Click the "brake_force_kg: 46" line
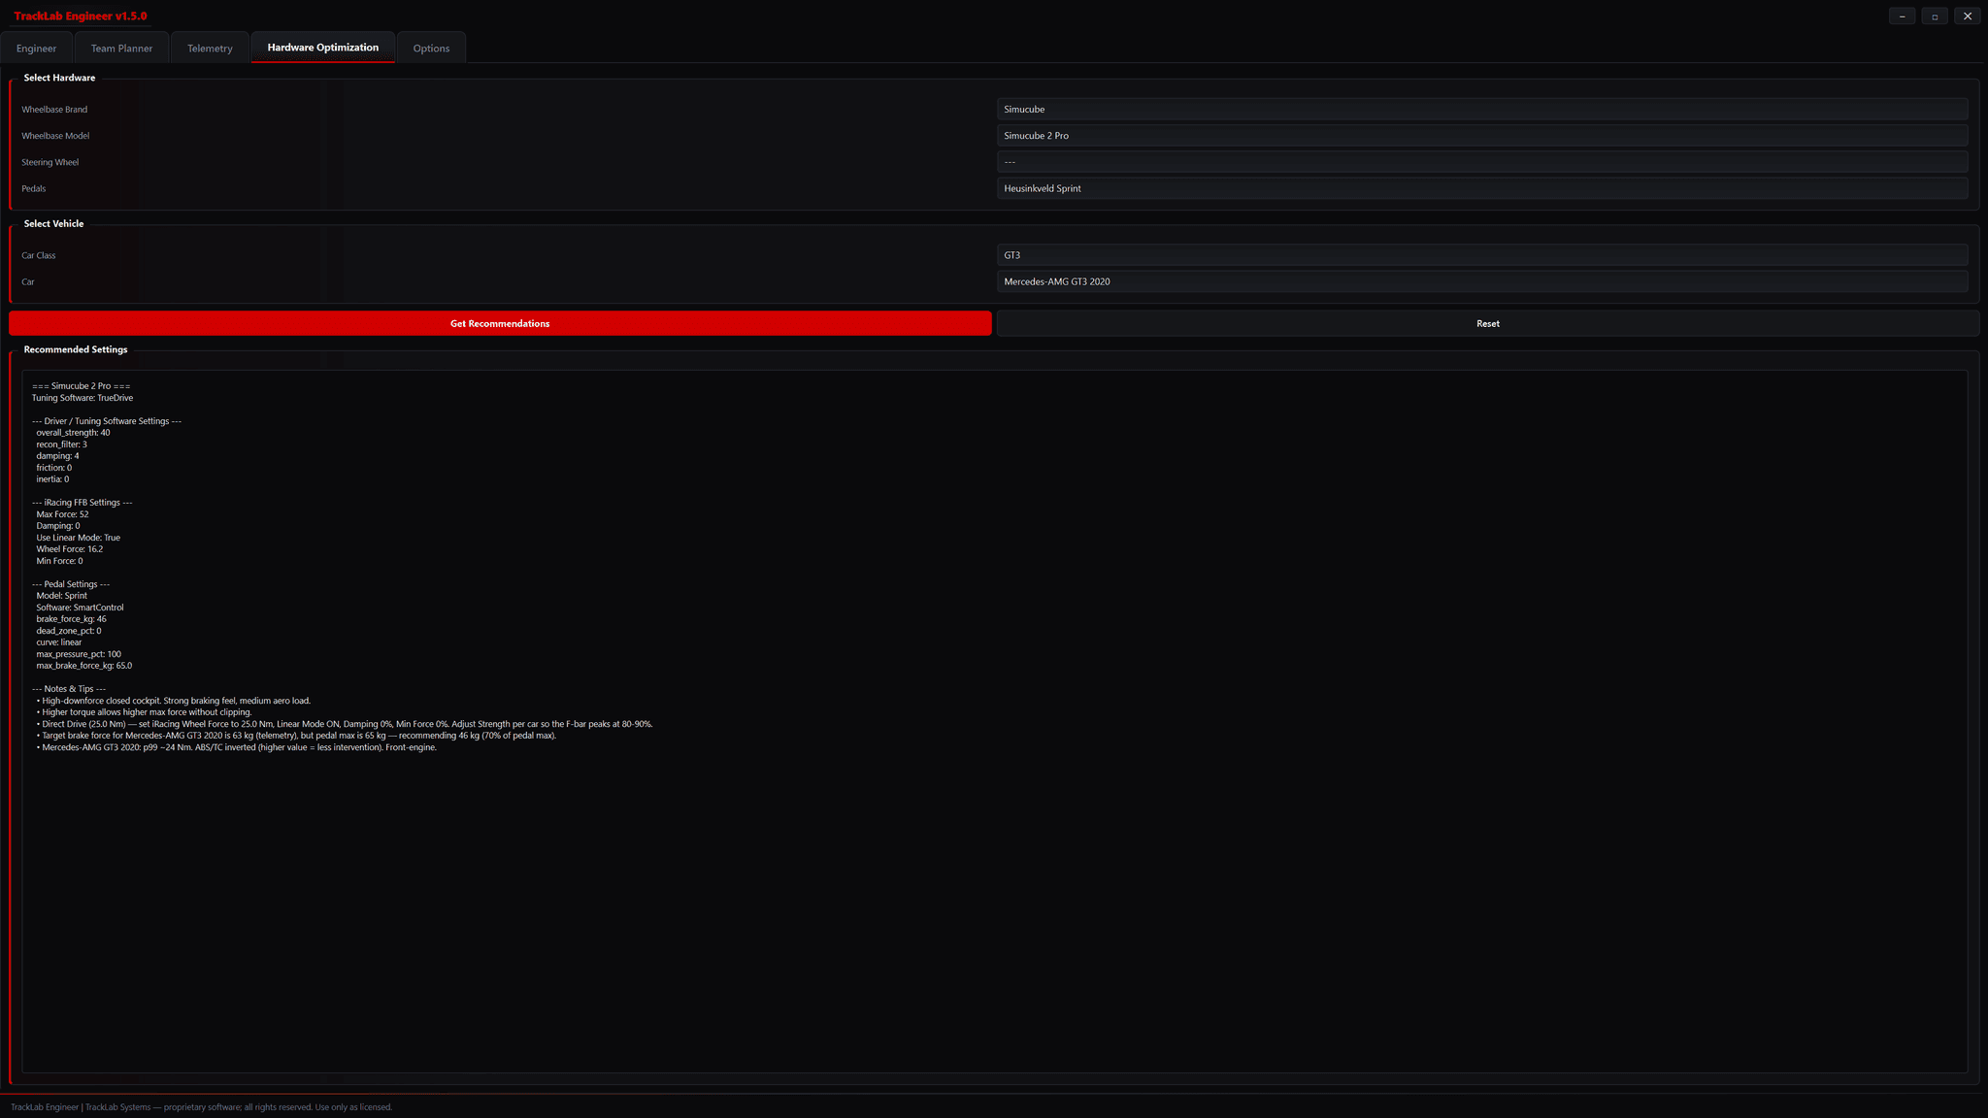The width and height of the screenshot is (1988, 1118). click(x=71, y=619)
